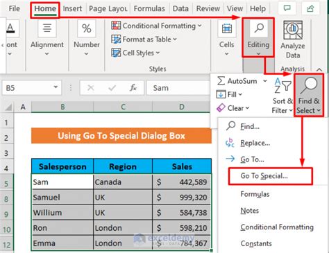329x253 pixels.
Task: Click the Share icon
Action: (x=310, y=9)
